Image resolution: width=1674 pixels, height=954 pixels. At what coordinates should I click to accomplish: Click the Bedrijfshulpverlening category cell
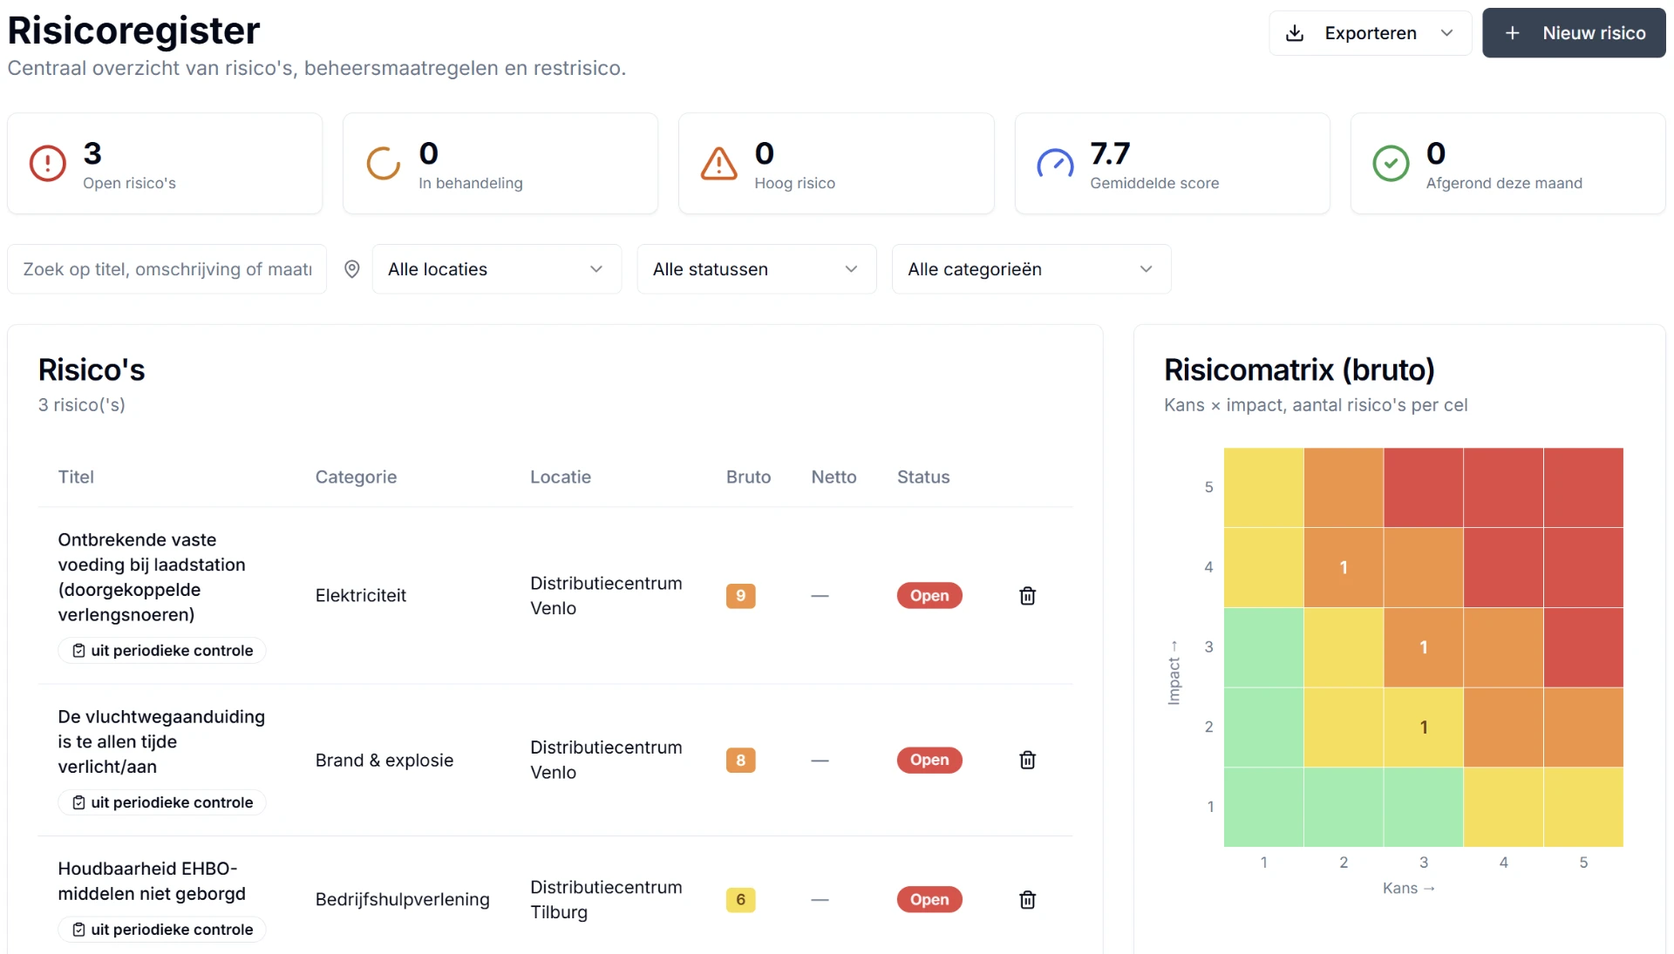pos(403,899)
